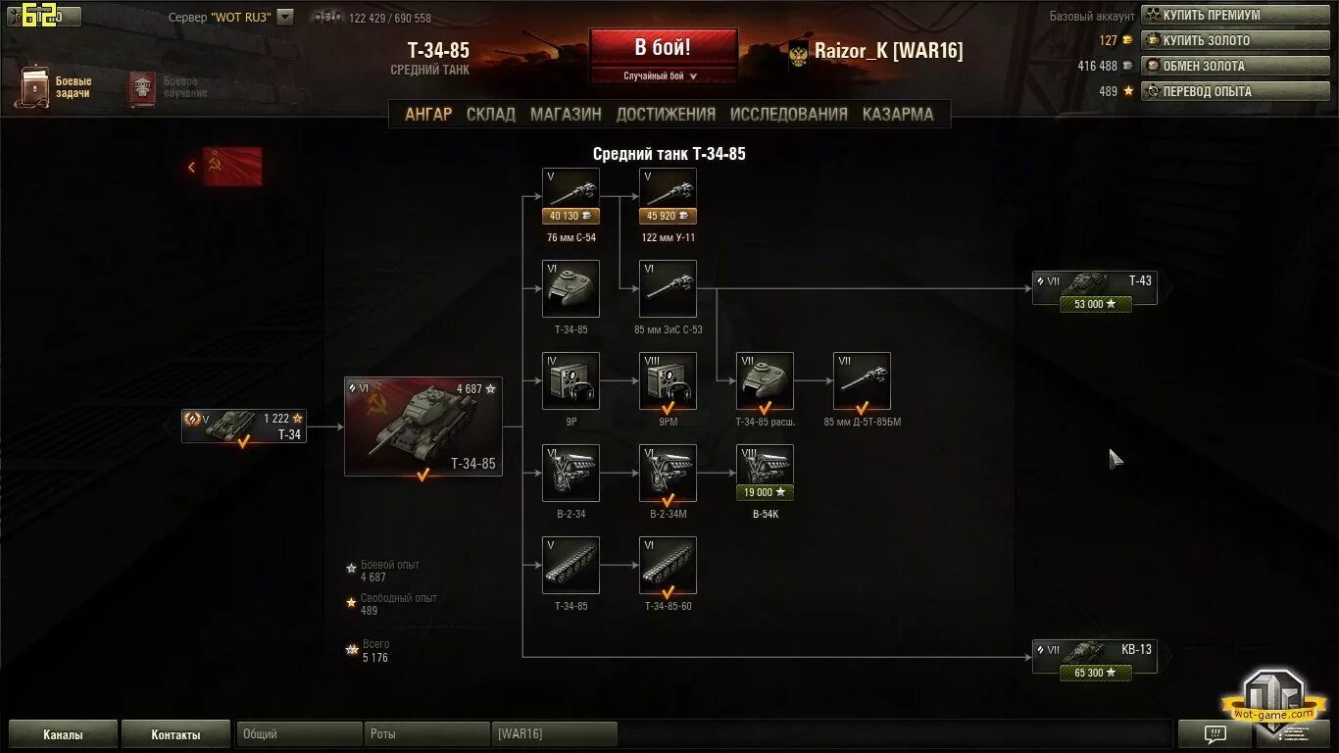Viewport: 1339px width, 753px height.
Task: Open the server selection dropdown arrow
Action: tap(284, 17)
